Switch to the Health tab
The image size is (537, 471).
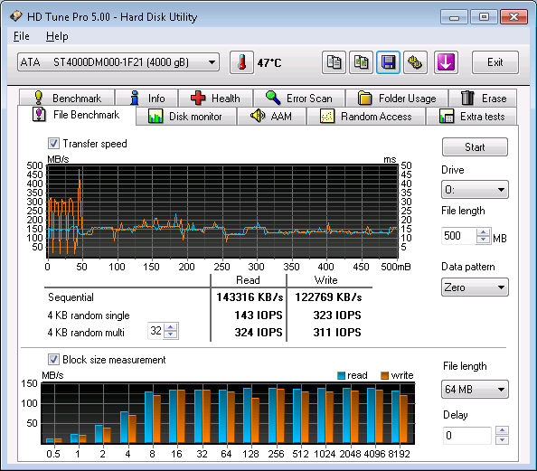(x=216, y=98)
